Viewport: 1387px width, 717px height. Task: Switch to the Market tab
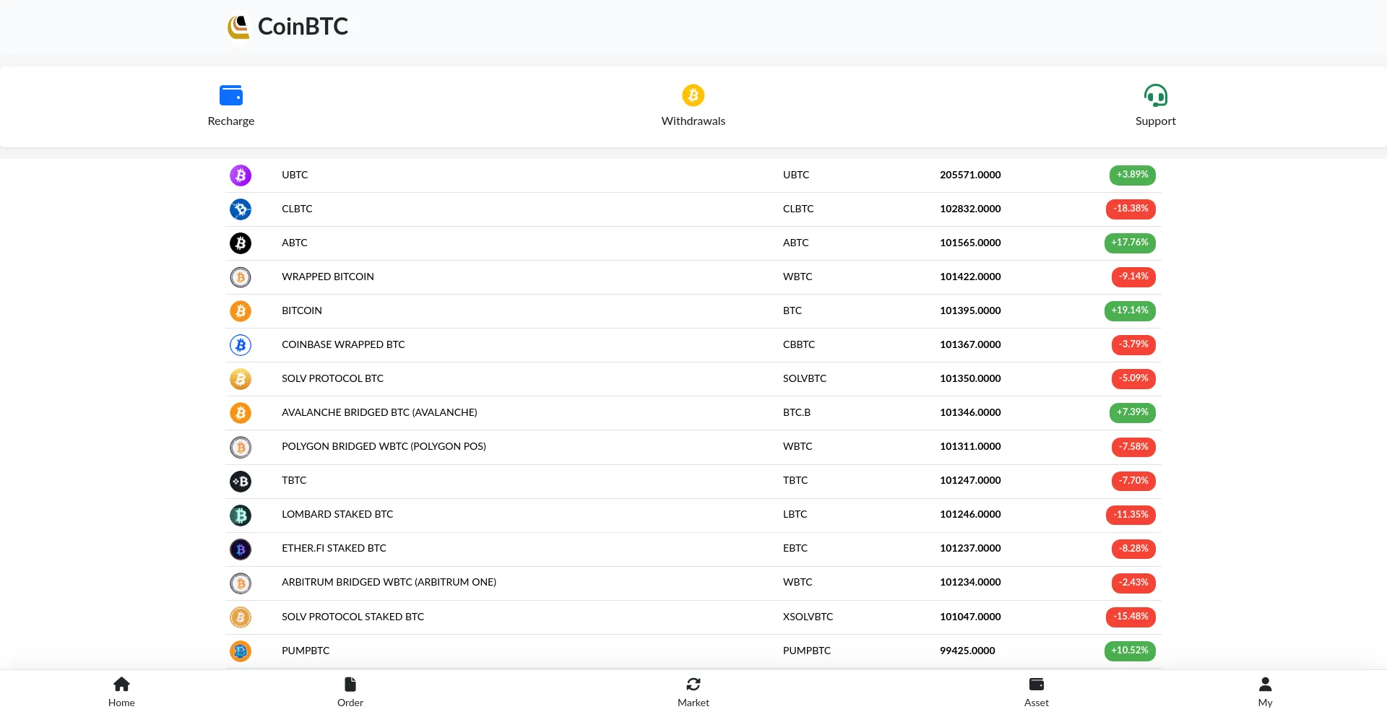pyautogui.click(x=693, y=692)
